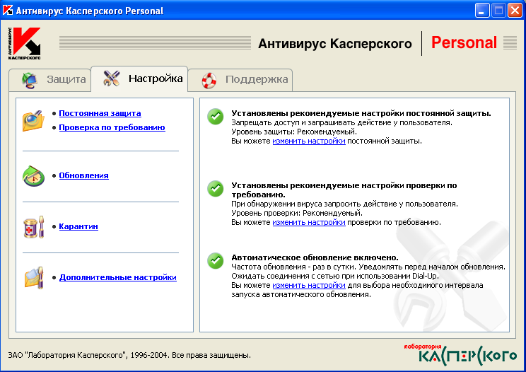
Task: Click green checkmark beside постоянной защиты status
Action: [x=216, y=117]
